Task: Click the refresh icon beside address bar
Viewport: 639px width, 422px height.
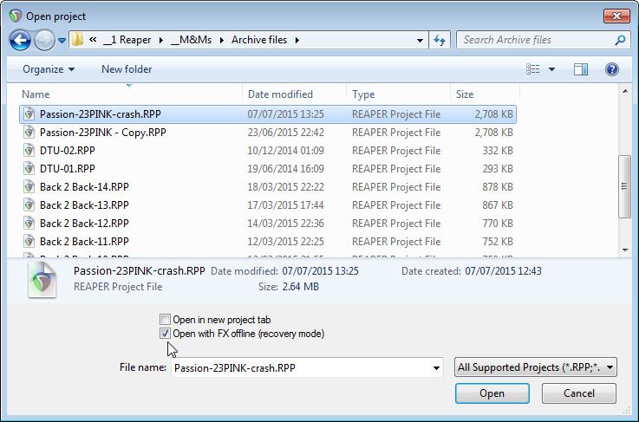Action: 440,40
